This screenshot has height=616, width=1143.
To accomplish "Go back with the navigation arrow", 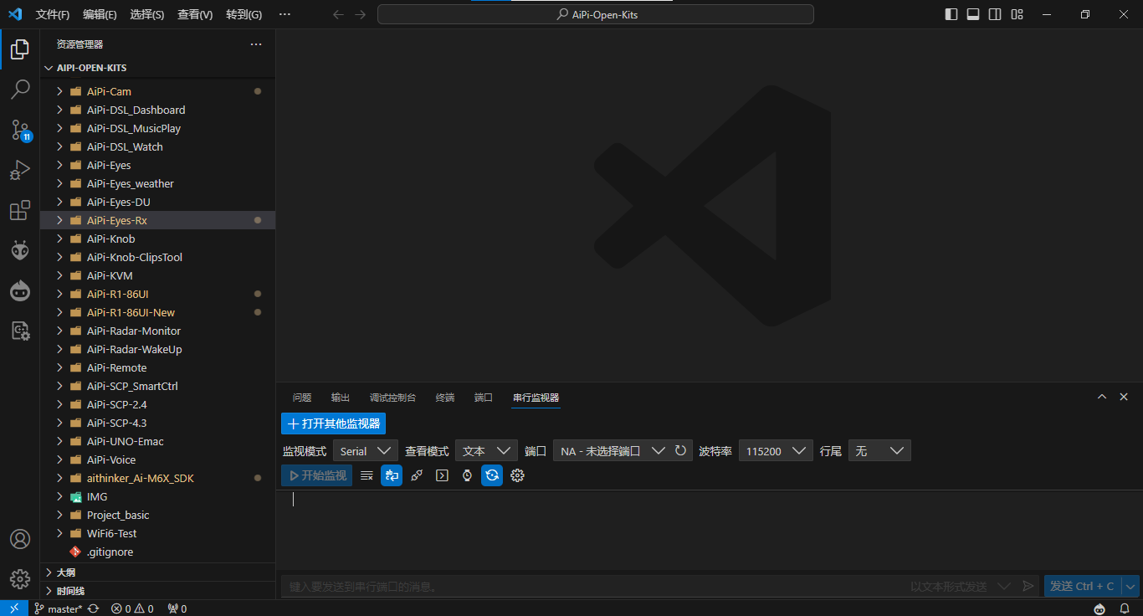I will [x=338, y=14].
